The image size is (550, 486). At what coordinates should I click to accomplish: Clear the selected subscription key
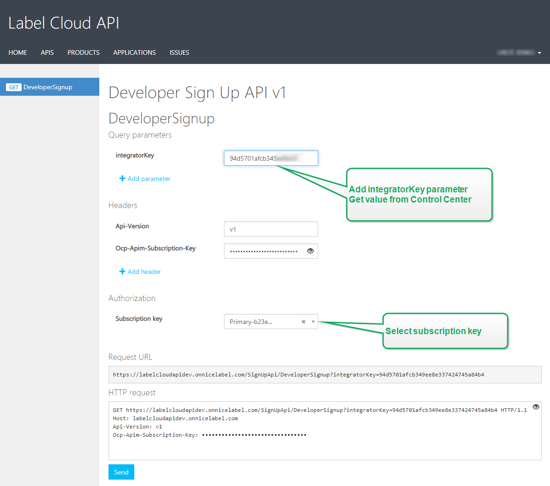point(303,321)
